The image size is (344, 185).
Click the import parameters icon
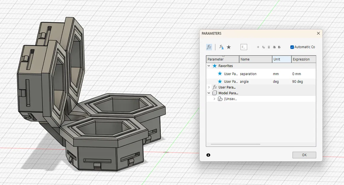click(274, 47)
